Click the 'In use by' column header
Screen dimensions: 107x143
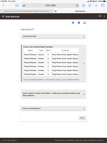65,50
